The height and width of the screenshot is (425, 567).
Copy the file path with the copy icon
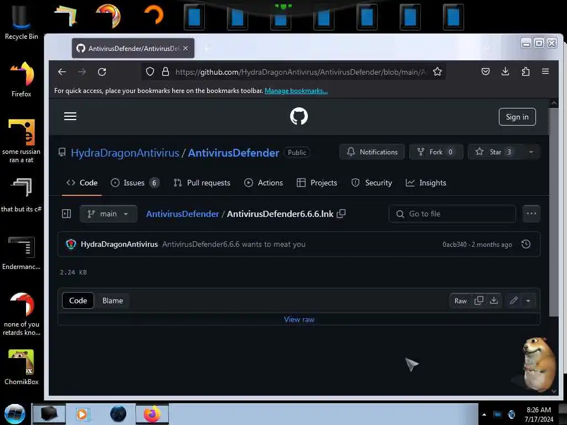point(341,214)
